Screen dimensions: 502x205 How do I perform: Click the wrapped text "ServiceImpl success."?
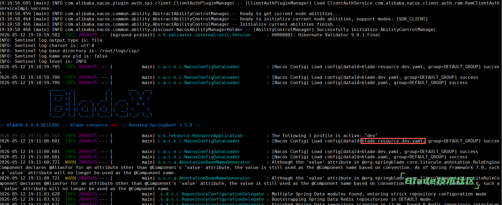point(26,8)
